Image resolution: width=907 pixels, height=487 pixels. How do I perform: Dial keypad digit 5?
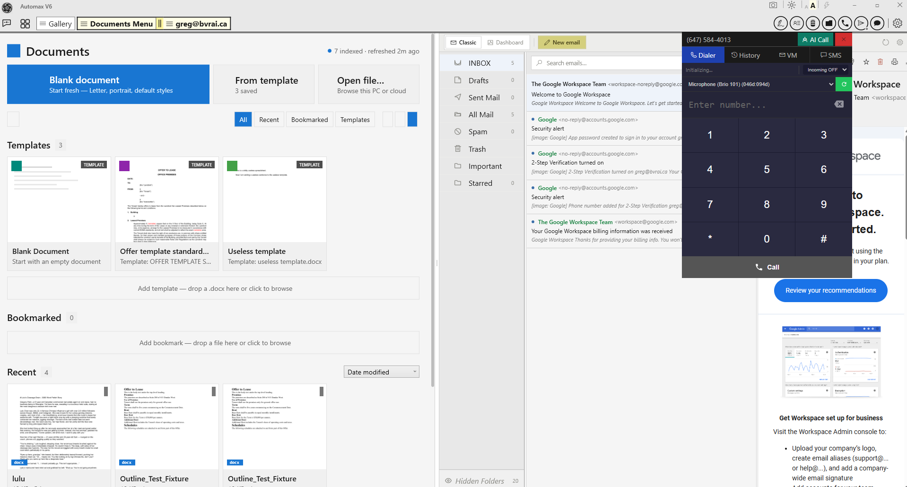pyautogui.click(x=767, y=170)
